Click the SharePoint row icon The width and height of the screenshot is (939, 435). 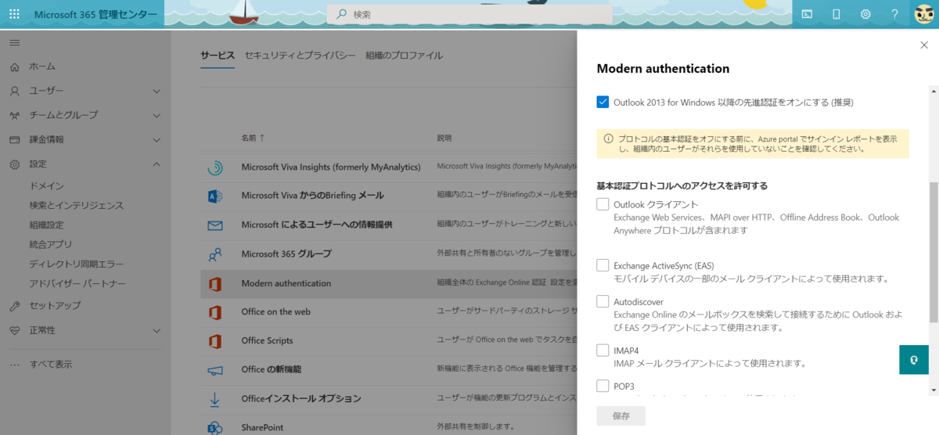tap(214, 427)
